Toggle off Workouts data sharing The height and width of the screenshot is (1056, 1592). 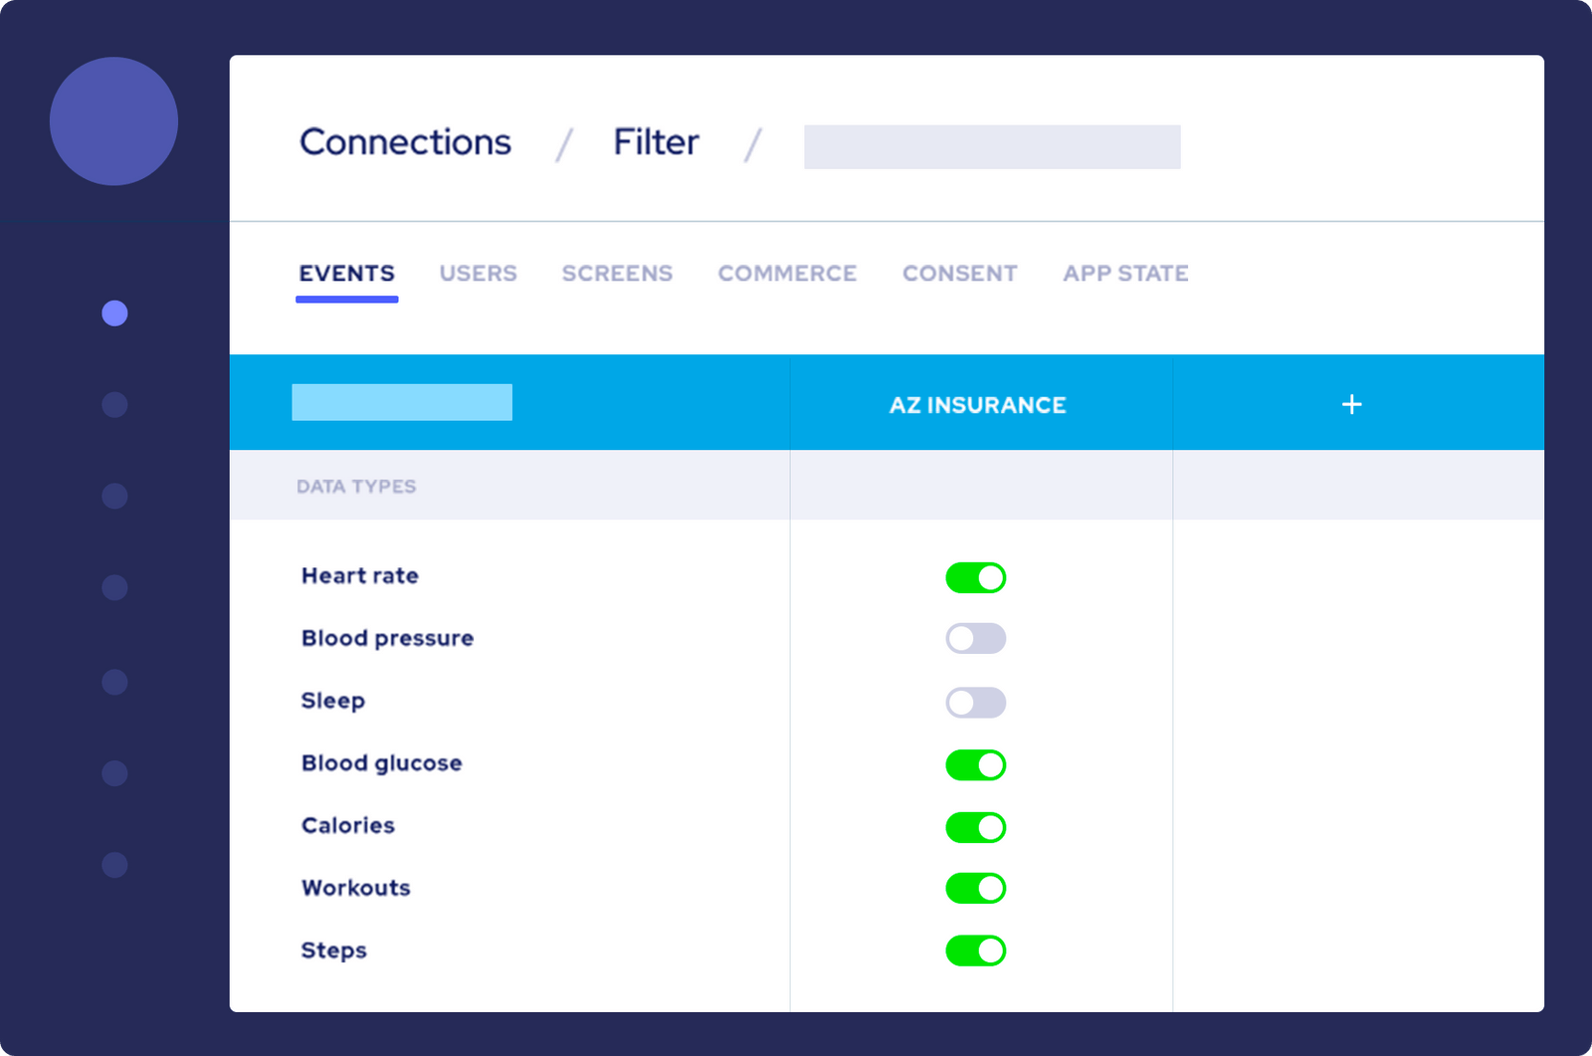(x=975, y=888)
